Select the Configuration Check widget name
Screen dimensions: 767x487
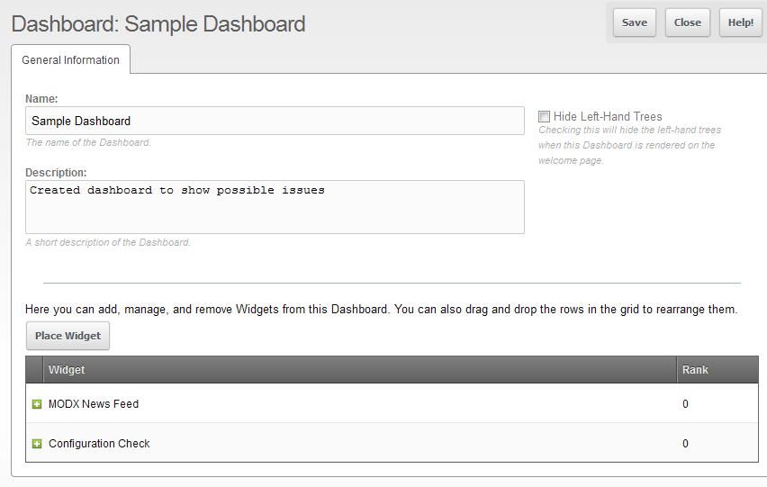(x=99, y=444)
